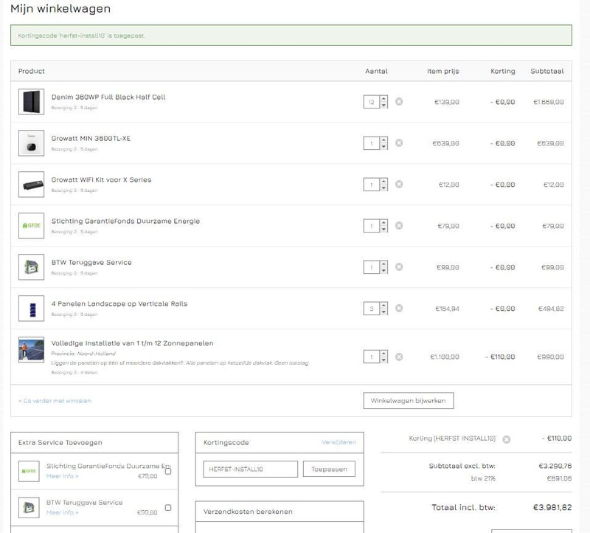Decrease quantity of Denim 360WP panels

(383, 105)
